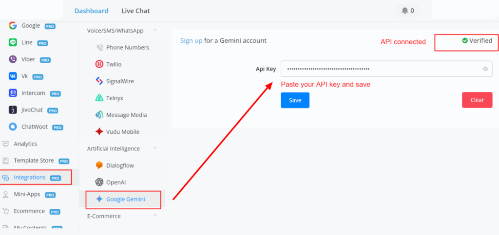Open the Dashboard tab
The width and height of the screenshot is (499, 235).
[91, 11]
